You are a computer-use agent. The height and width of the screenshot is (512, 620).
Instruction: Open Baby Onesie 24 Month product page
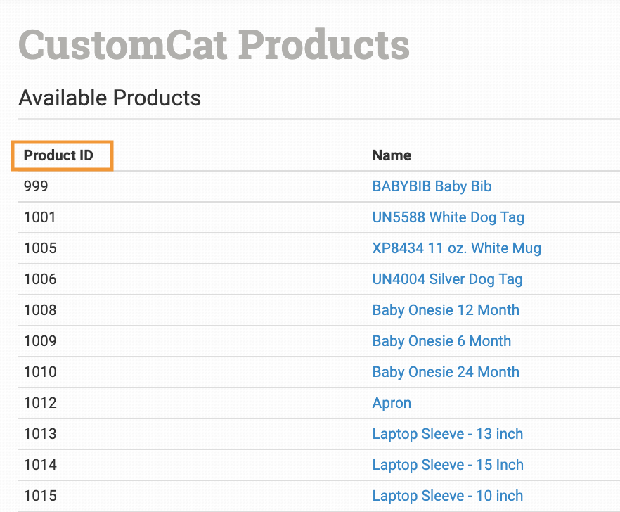coord(446,372)
